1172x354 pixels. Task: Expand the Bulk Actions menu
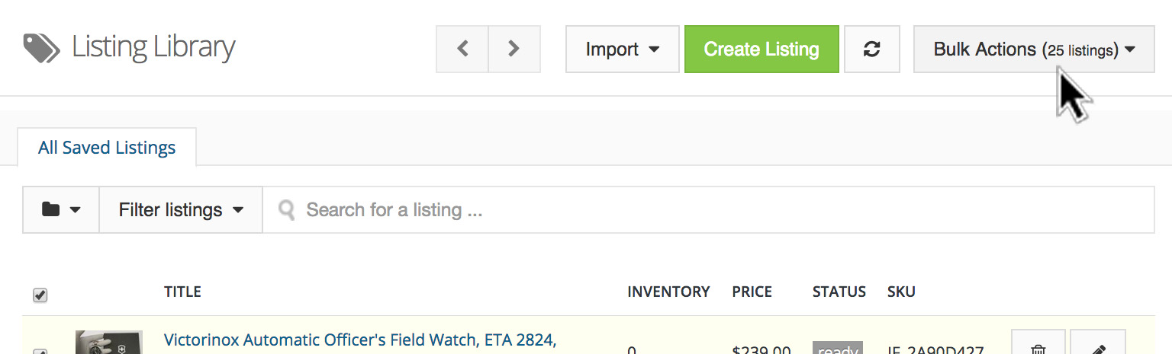[x=1033, y=49]
